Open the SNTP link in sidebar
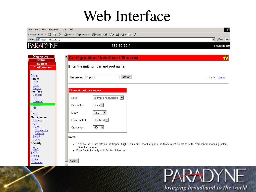The width and height of the screenshot is (256, 192). point(34,153)
